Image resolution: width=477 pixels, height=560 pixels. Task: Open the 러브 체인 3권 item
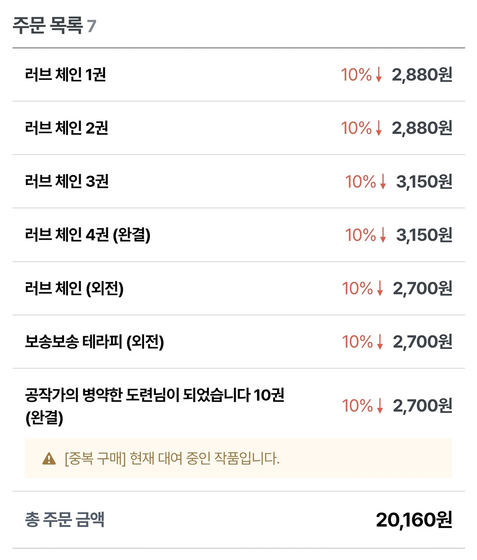pos(67,182)
